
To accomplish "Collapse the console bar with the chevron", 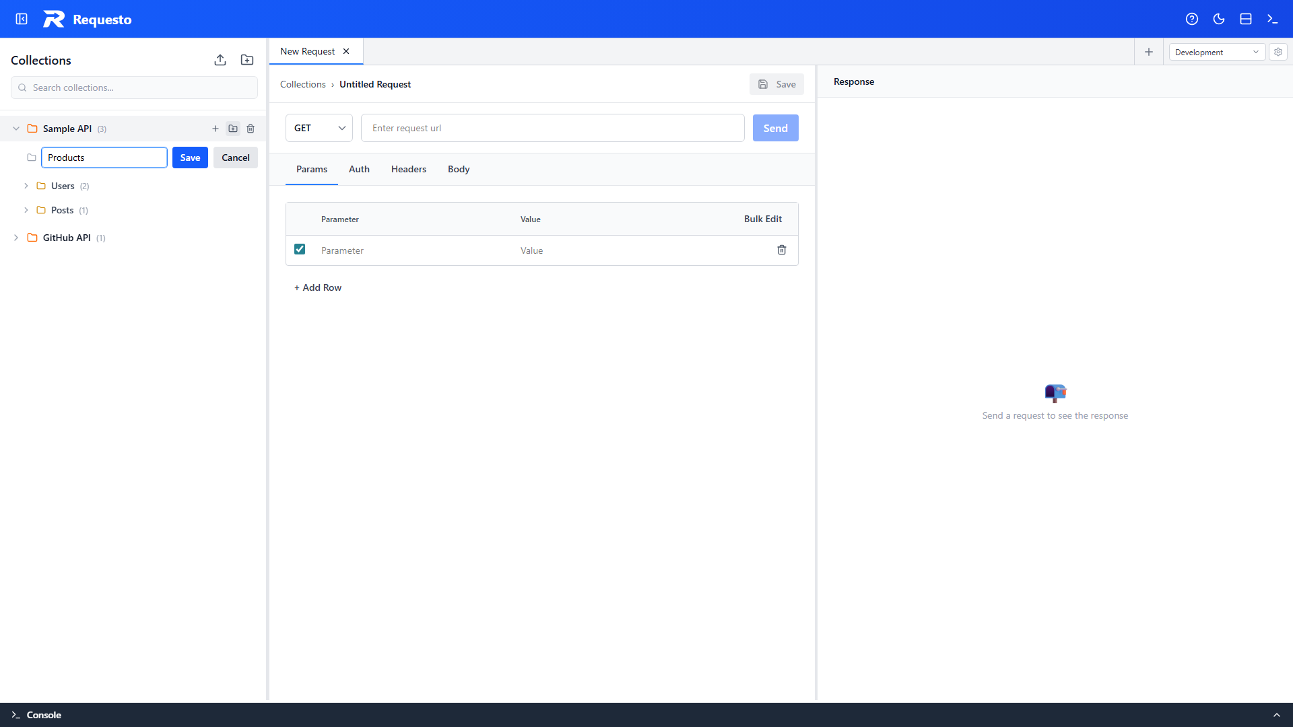I will pyautogui.click(x=1278, y=715).
